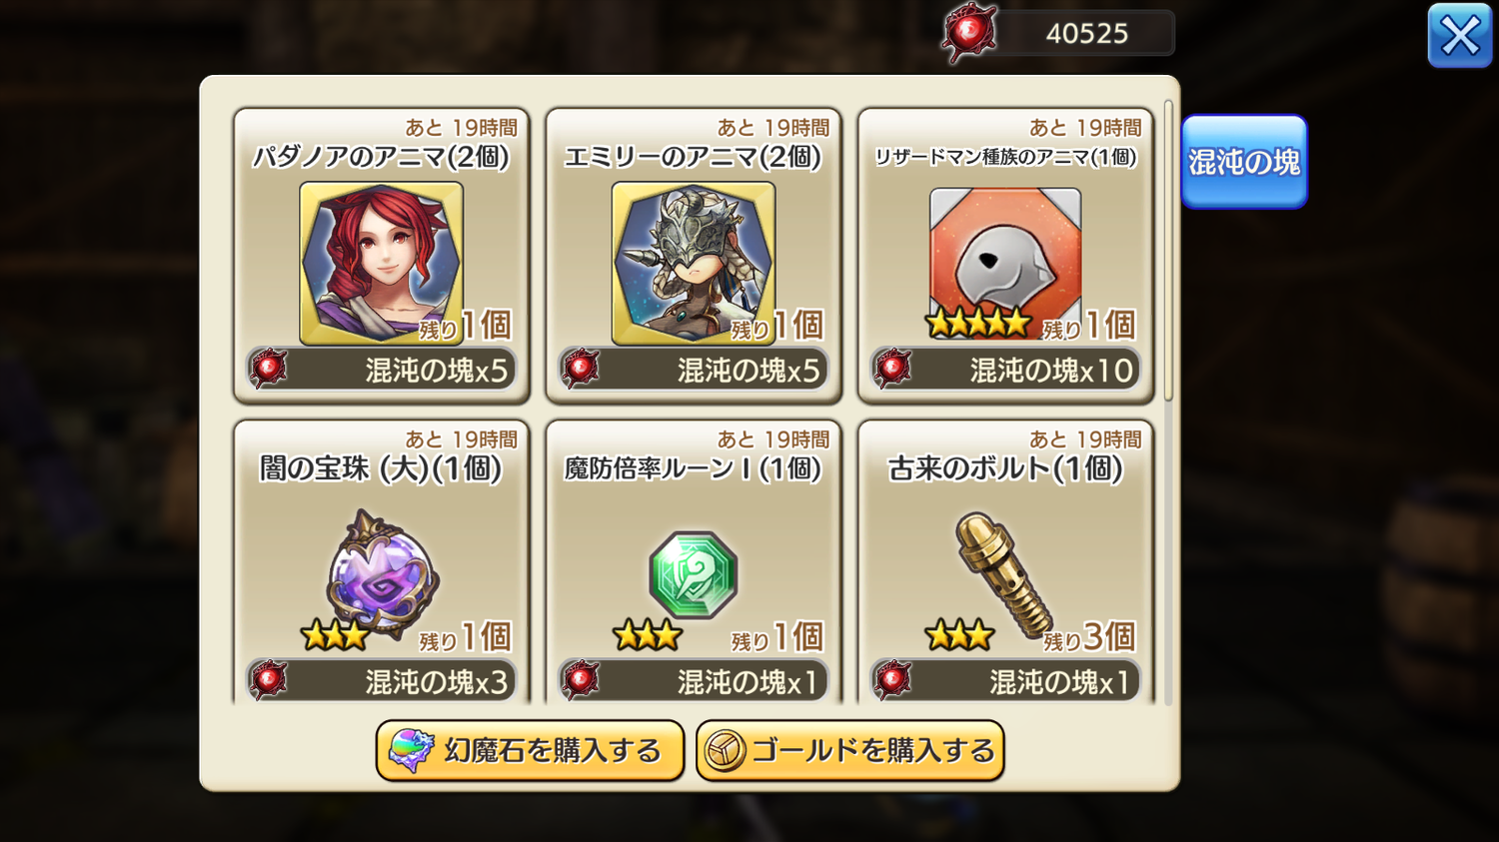Select the パダノアのアニマ character portrait
Screen dimensions: 1499x842
tap(381, 264)
